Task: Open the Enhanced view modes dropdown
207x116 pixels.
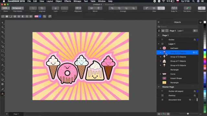Action: point(17,8)
